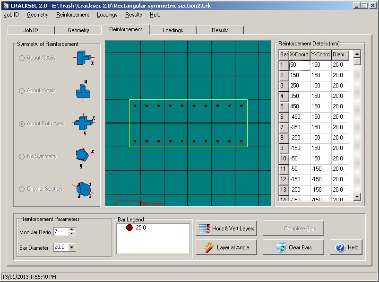
Task: Click X-Coord cell of bar 13 (-250)
Action: (300, 190)
